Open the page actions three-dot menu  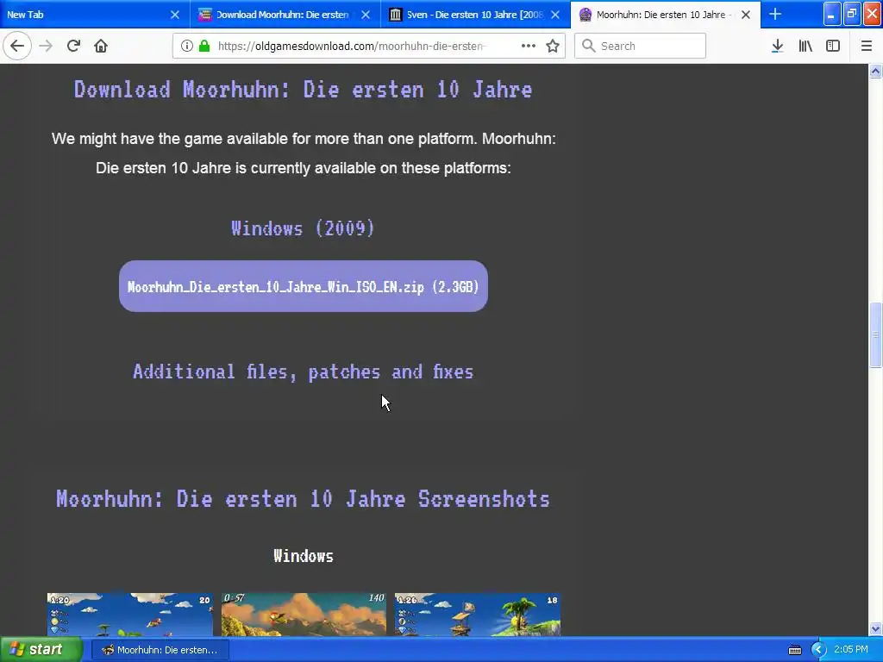[x=529, y=46]
